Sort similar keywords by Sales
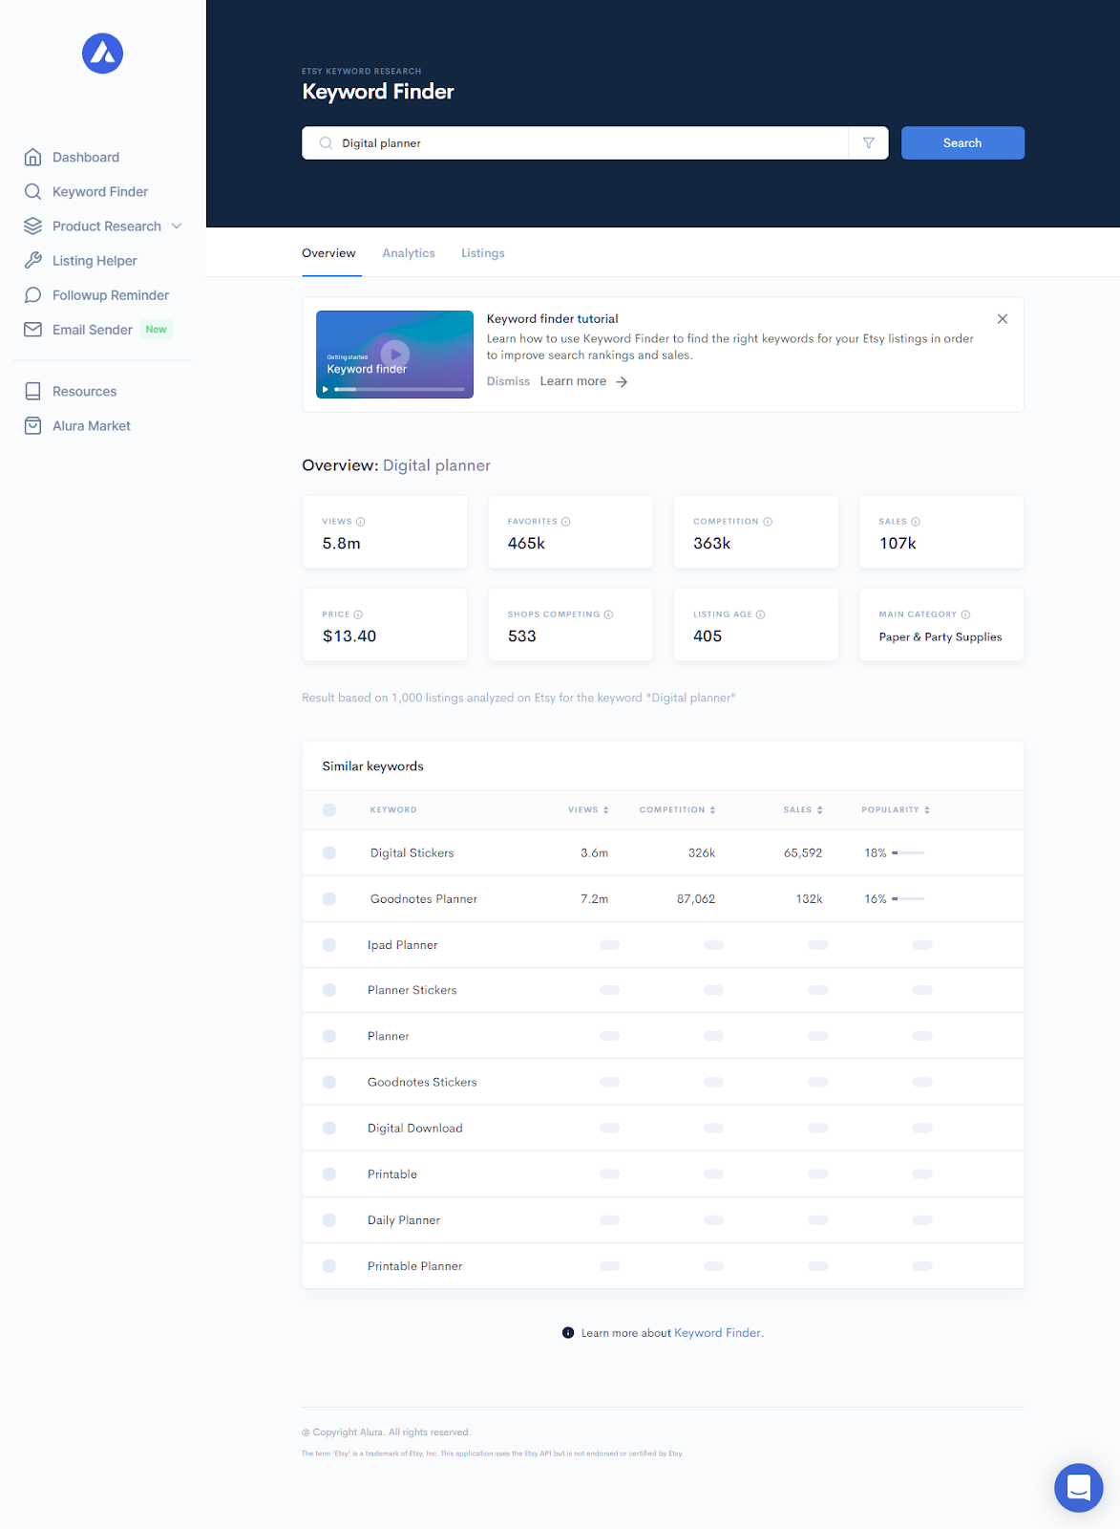Image resolution: width=1120 pixels, height=1529 pixels. click(803, 810)
